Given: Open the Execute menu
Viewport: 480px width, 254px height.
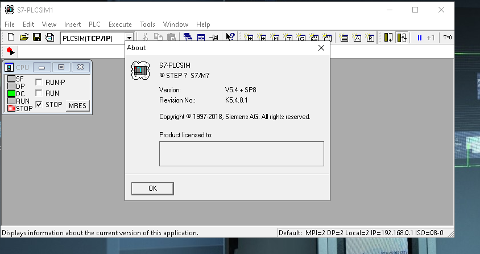Looking at the screenshot, I should [120, 24].
